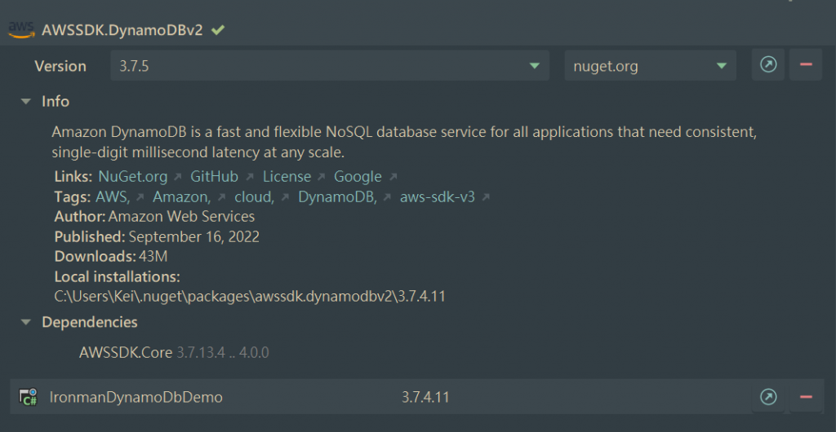Open the nuget.org source dropdown
This screenshot has width=836, height=432.
click(x=650, y=65)
